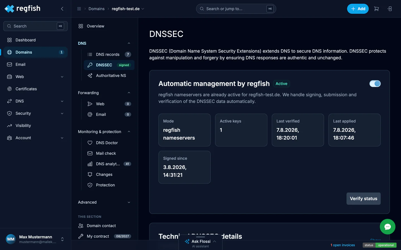This screenshot has width=401, height=250.
Task: Click the Email envelope icon in main sidebar
Action: (9, 64)
